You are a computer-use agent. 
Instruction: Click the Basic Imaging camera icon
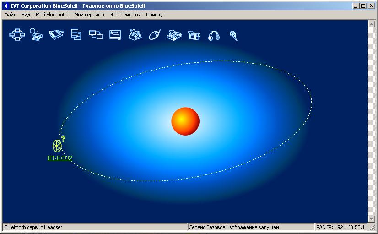[x=194, y=35]
